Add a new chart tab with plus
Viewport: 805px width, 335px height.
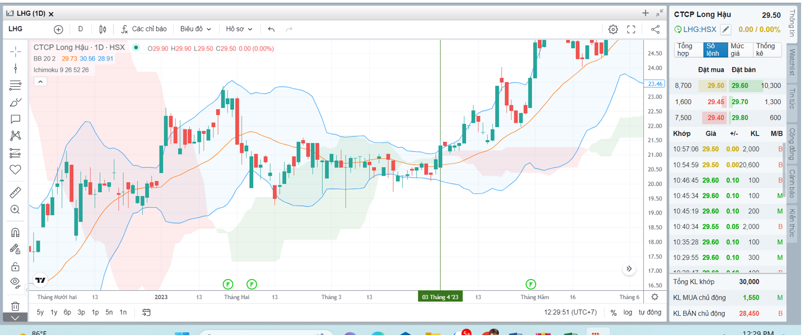645,13
